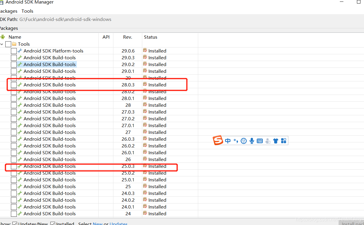The height and width of the screenshot is (225, 364).
Task: Check the Build-tools 29.0.3 checkbox
Action: tap(14, 58)
